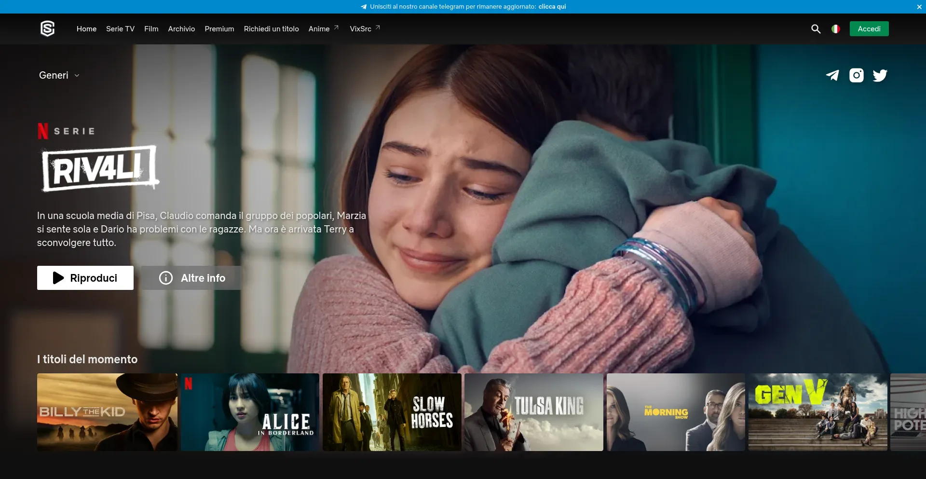The height and width of the screenshot is (479, 926).
Task: Dismiss the Telegram announcement banner
Action: pos(919,7)
